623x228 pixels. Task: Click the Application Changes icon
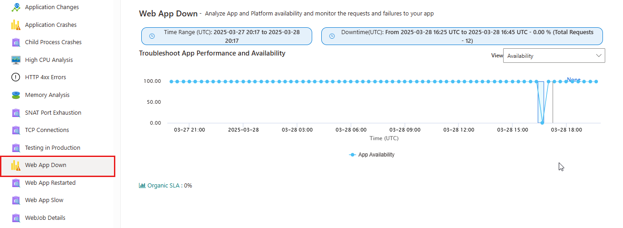pyautogui.click(x=16, y=7)
